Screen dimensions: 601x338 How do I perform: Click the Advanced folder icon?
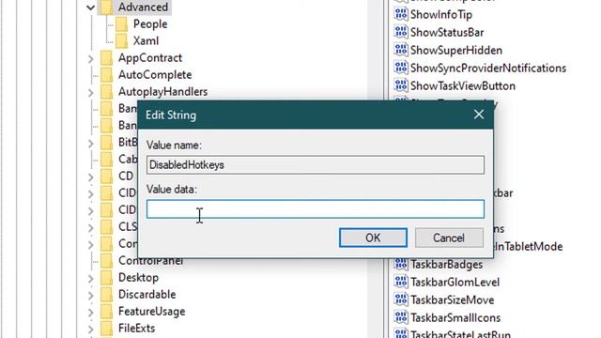106,7
